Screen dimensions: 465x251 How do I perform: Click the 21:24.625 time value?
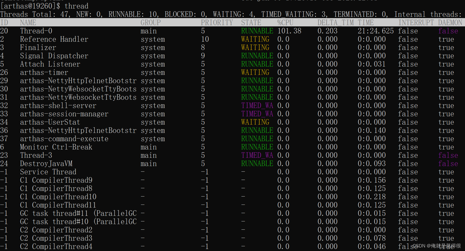[376, 31]
